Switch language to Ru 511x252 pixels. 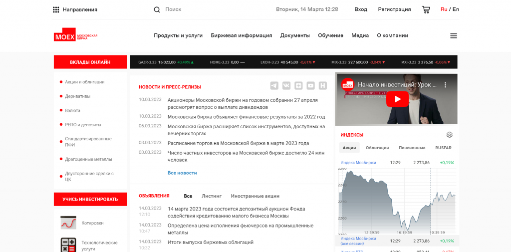point(444,9)
